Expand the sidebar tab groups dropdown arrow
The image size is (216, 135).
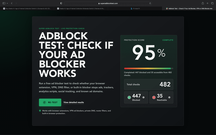tap(7, 3)
